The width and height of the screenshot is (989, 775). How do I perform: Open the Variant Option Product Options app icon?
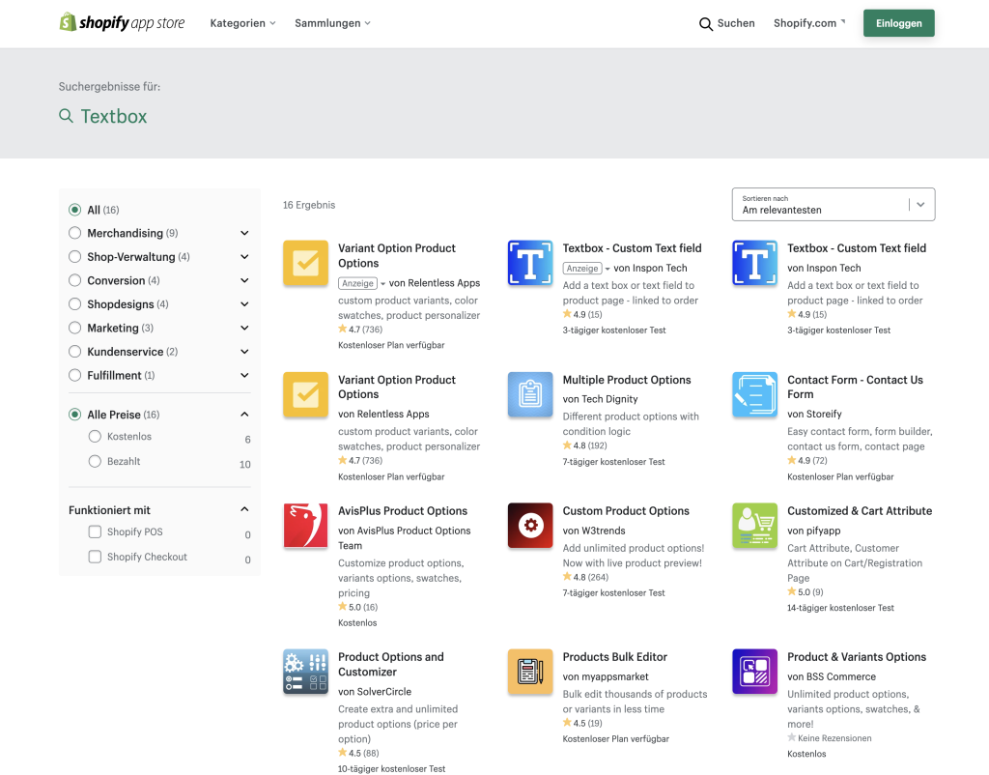305,263
